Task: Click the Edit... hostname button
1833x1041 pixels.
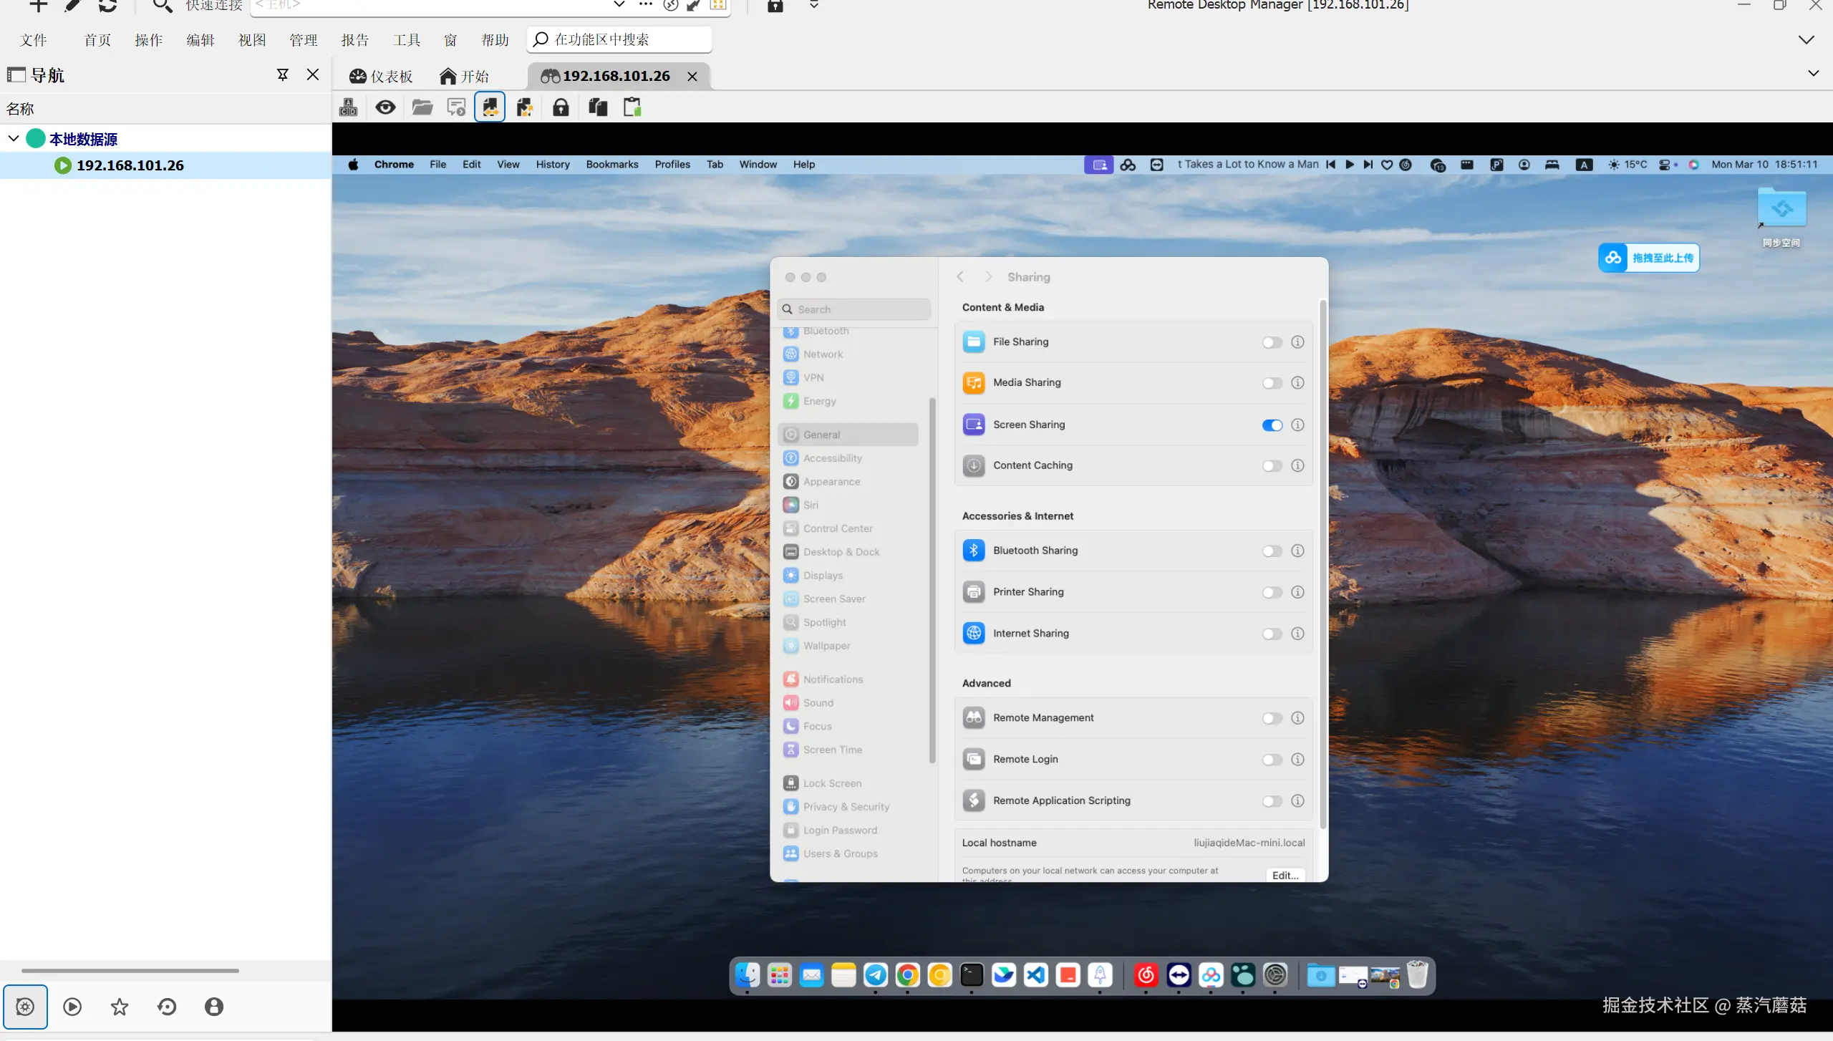Action: click(x=1285, y=875)
